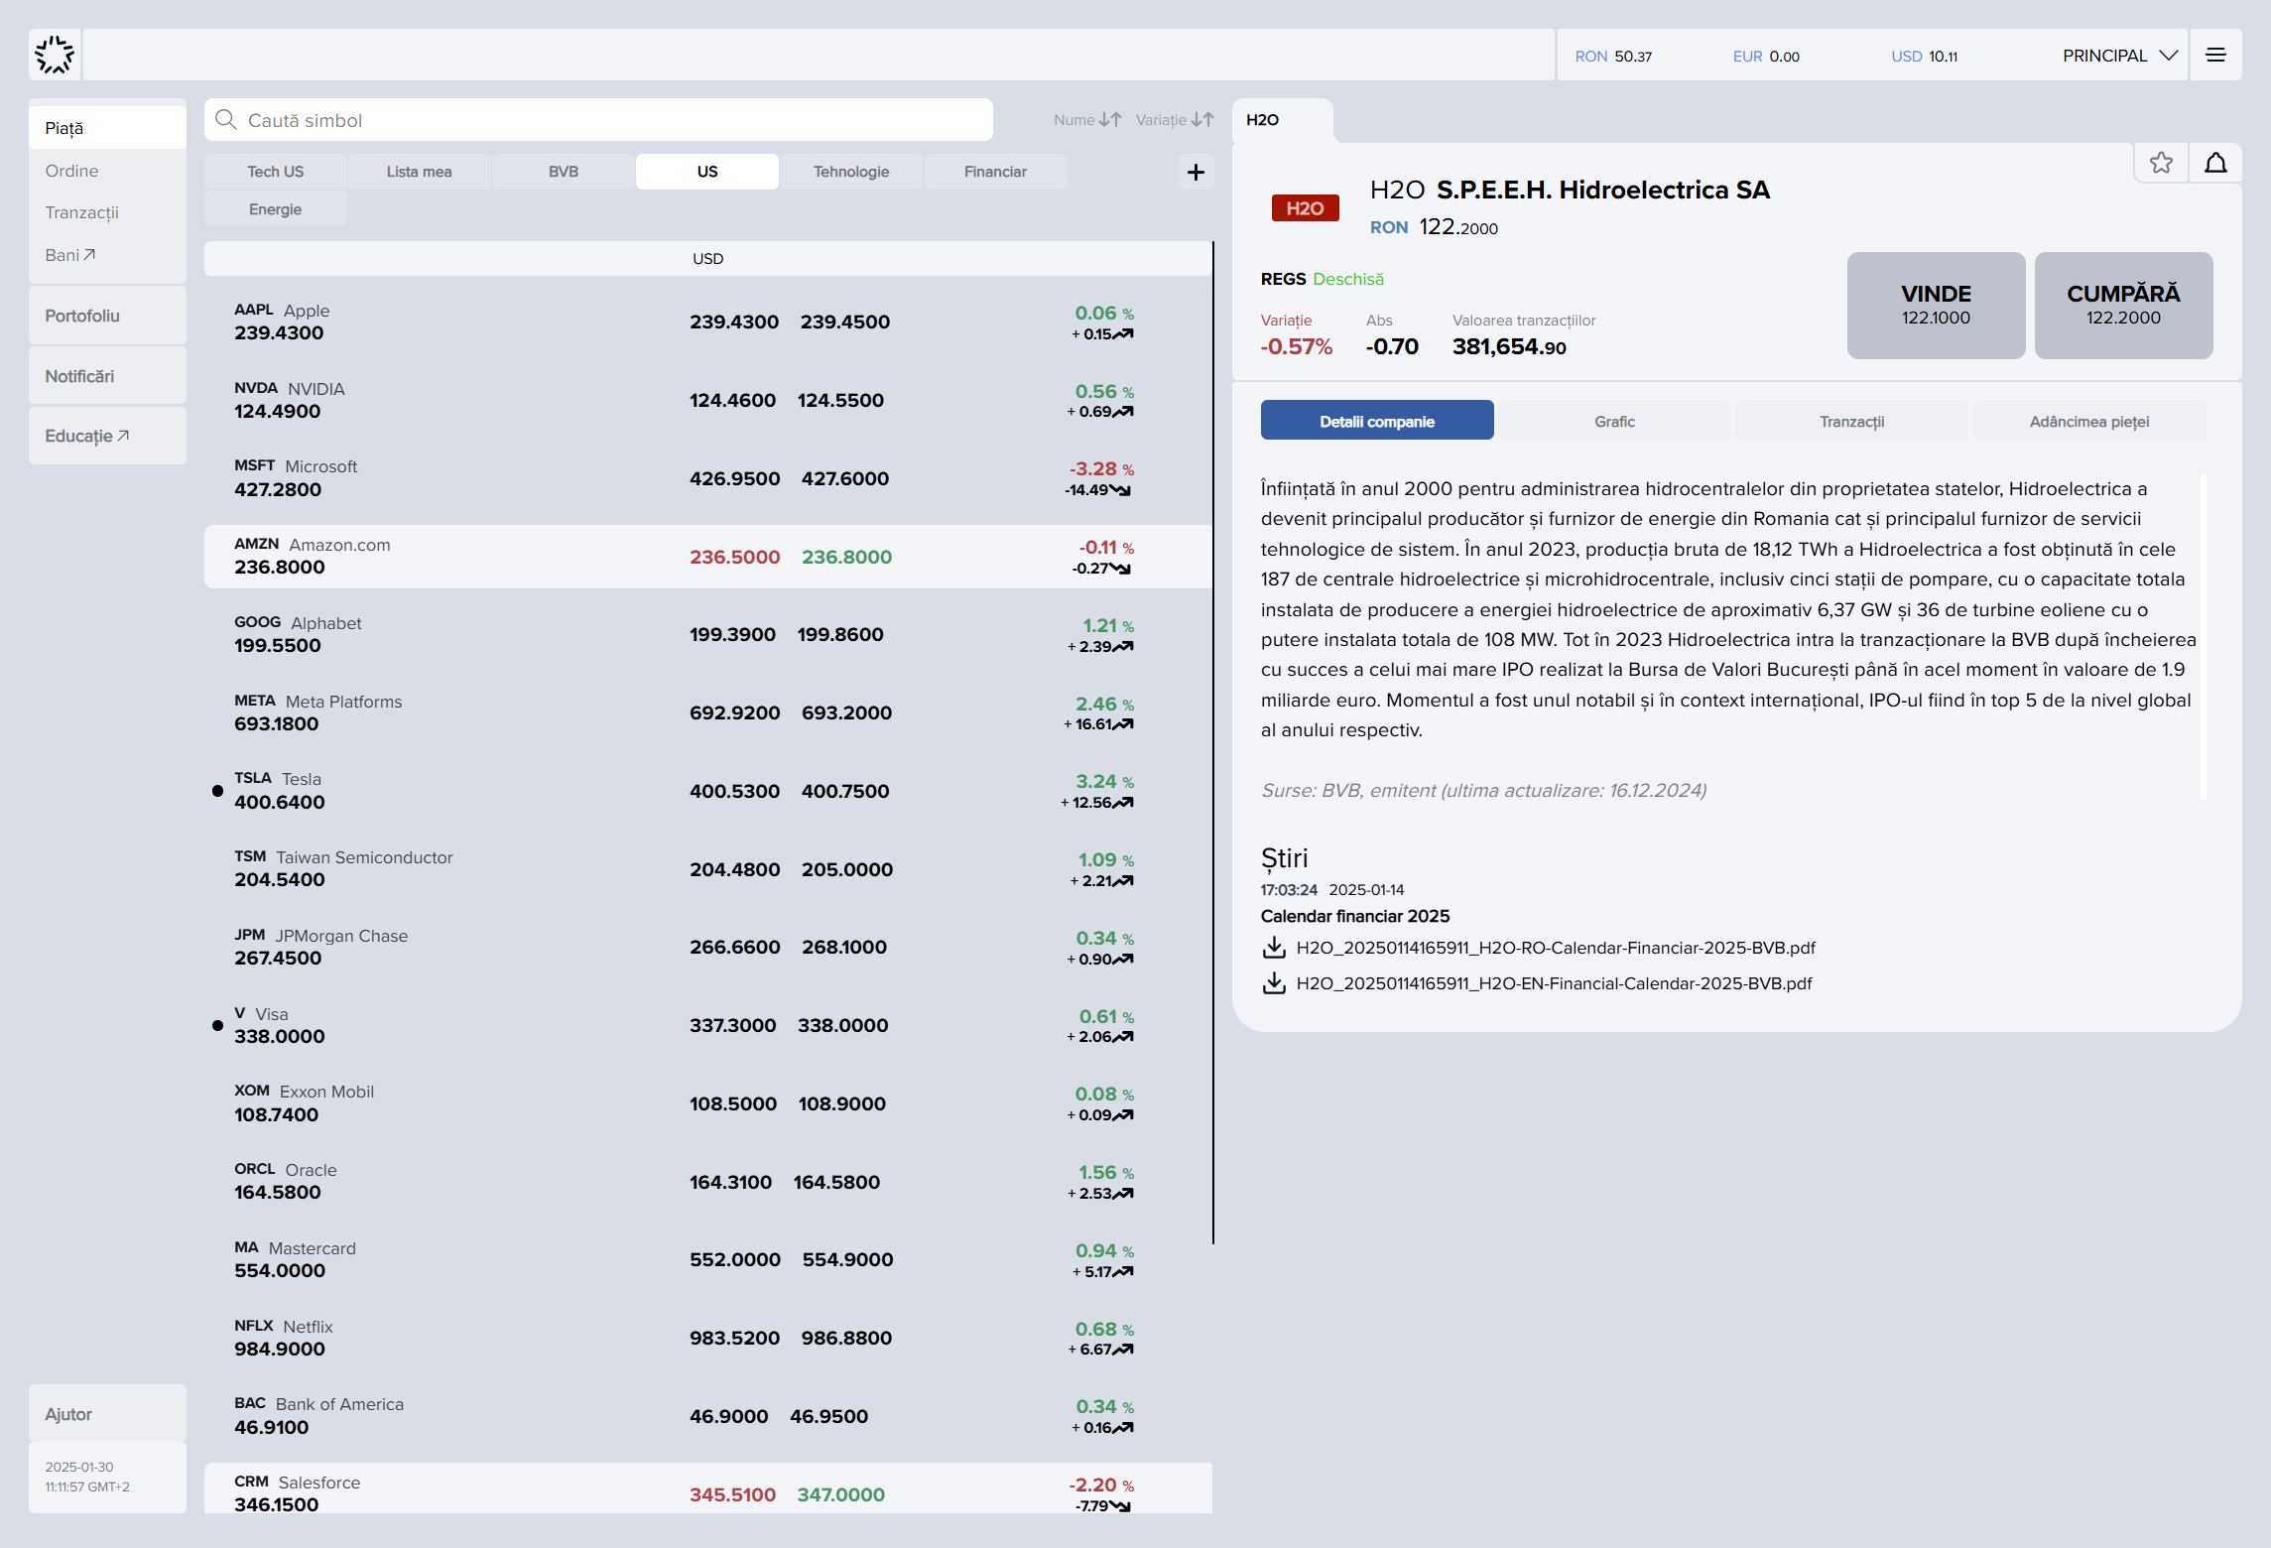
Task: Open the Financiar watchlist tab
Action: coord(995,172)
